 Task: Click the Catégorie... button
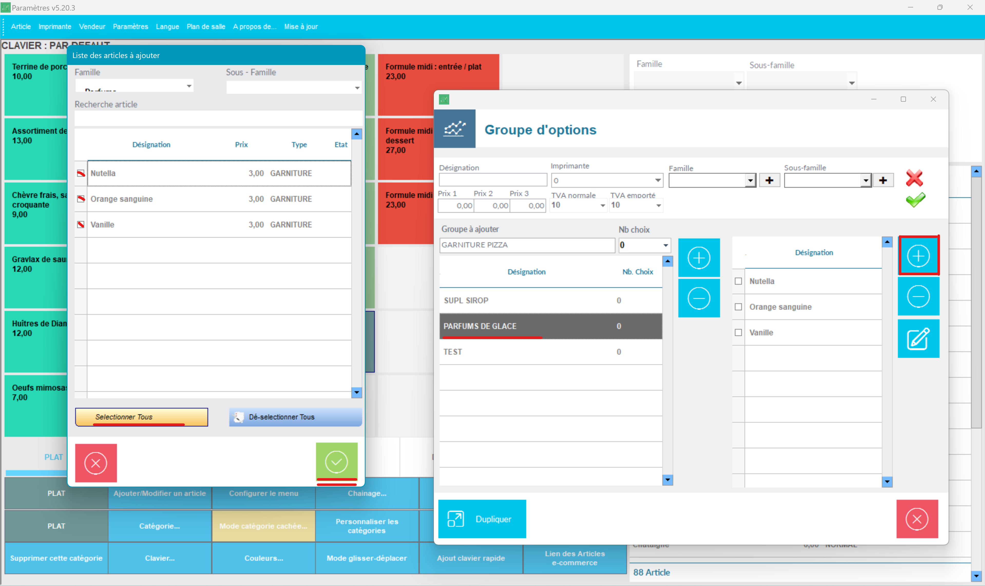160,526
